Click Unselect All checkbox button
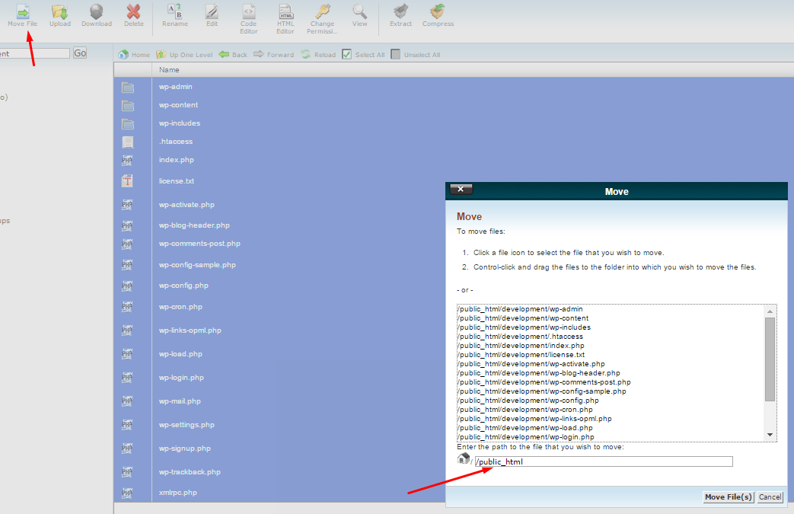 (x=415, y=54)
